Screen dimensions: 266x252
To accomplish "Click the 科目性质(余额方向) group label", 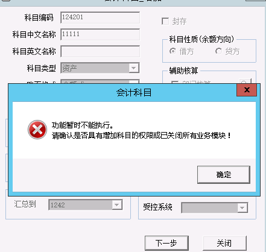I will pyautogui.click(x=201, y=39).
